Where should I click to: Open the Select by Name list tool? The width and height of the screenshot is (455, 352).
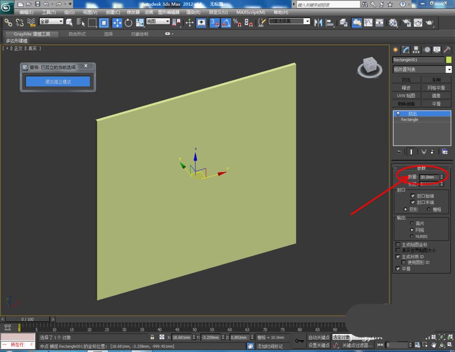point(81,22)
